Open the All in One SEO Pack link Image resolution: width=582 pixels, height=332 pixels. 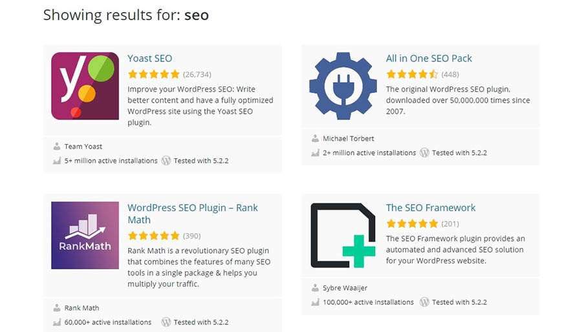click(429, 58)
